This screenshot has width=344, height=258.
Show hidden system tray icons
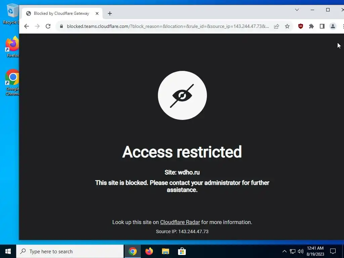coord(284,251)
